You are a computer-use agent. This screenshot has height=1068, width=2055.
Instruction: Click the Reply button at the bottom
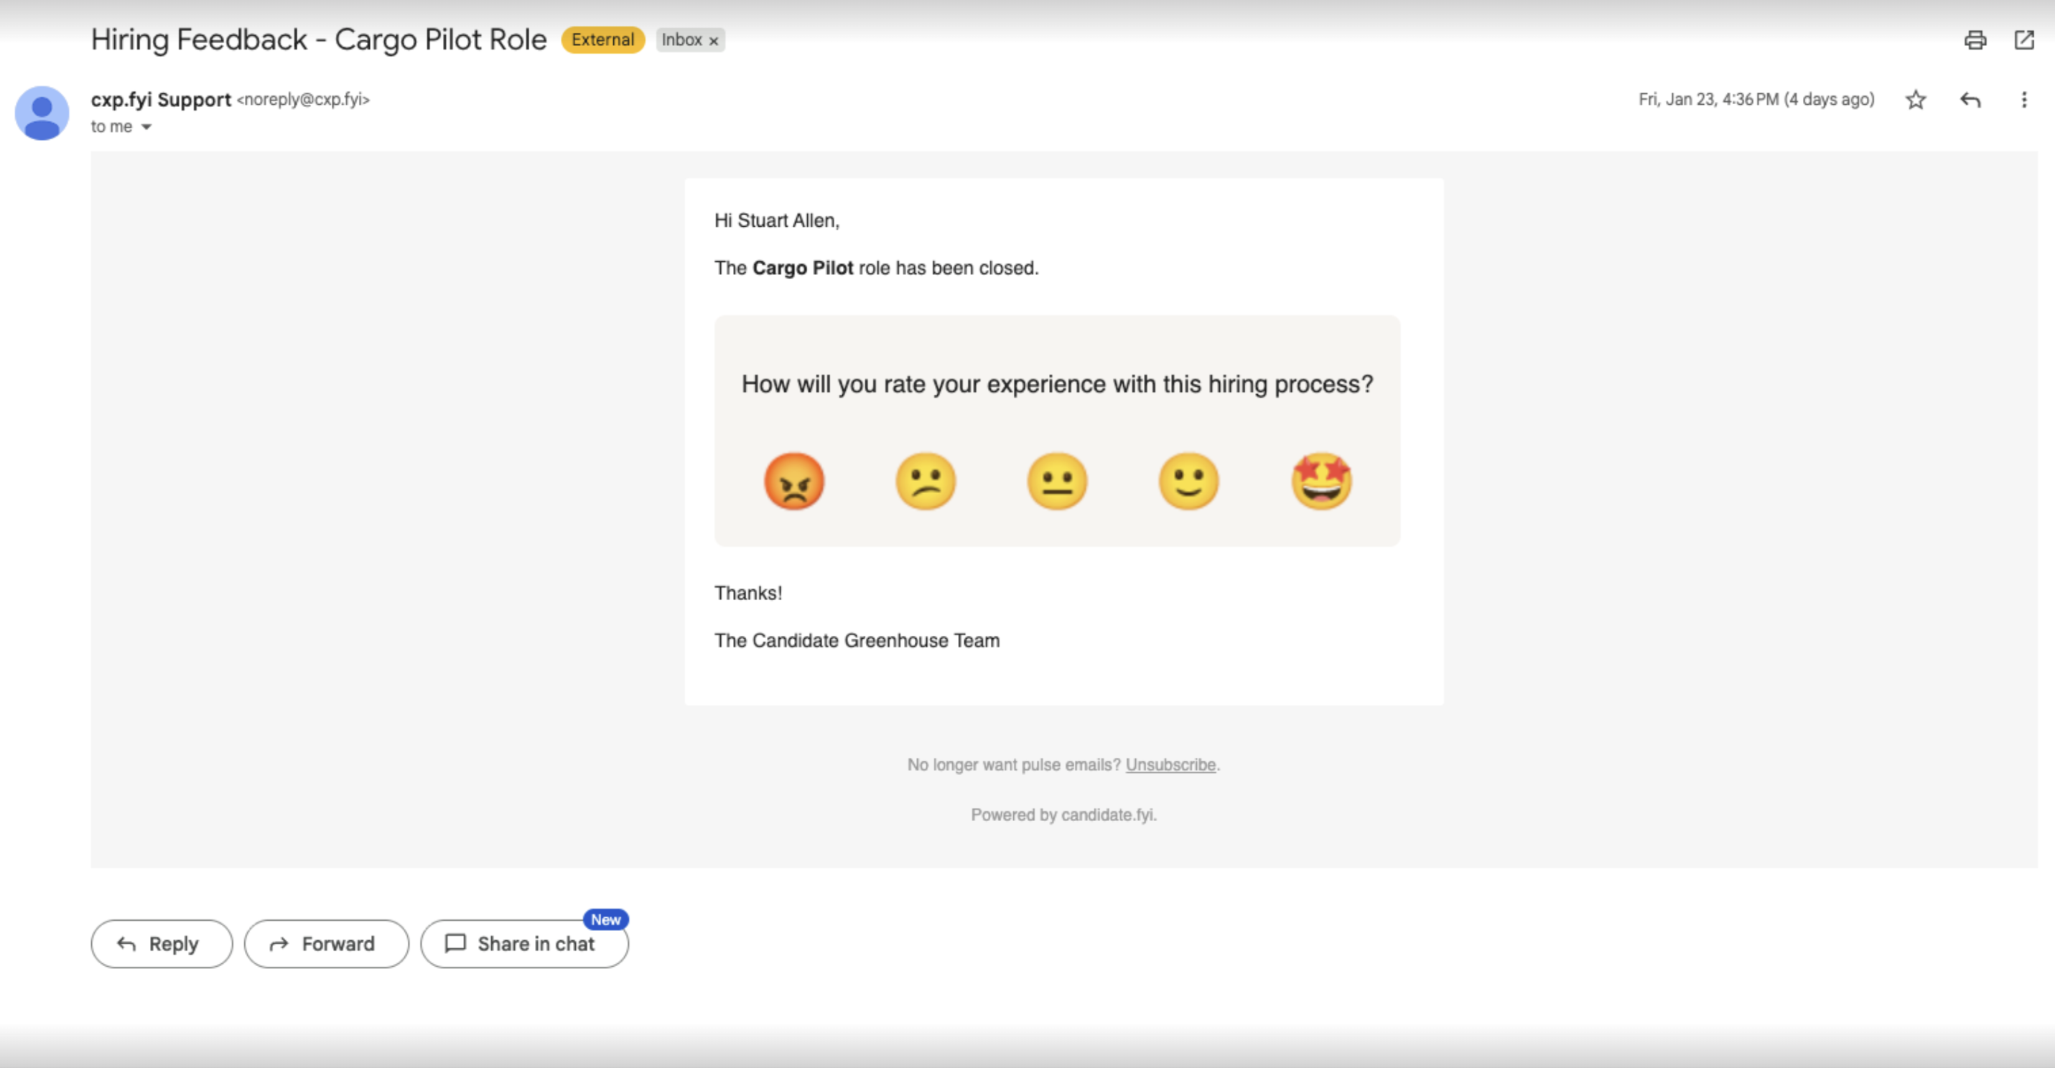point(162,944)
